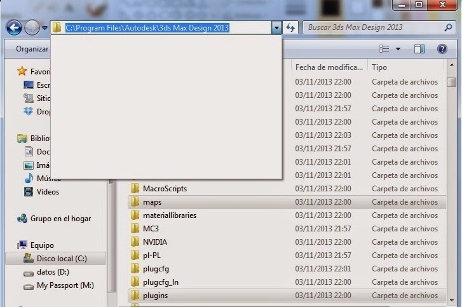Collapse the address bar history dropdown arrow

point(276,28)
